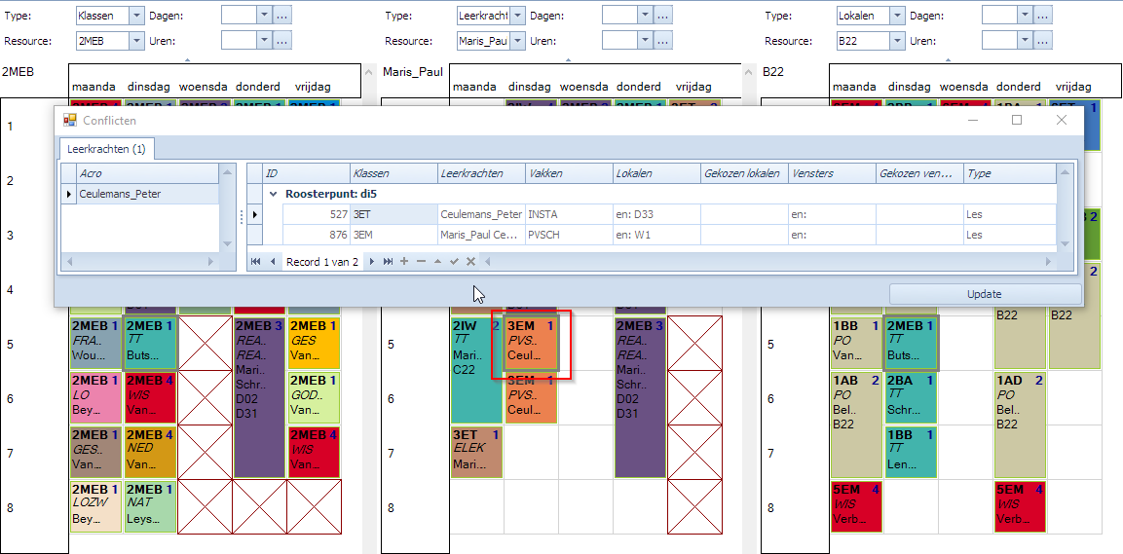Image resolution: width=1123 pixels, height=554 pixels.
Task: Select GOD lesson on vrijdag in 2MEB timetable
Action: [314, 398]
